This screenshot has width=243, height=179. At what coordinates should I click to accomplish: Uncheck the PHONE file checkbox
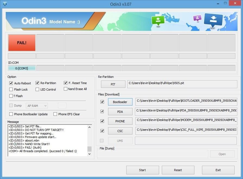pyautogui.click(x=102, y=121)
